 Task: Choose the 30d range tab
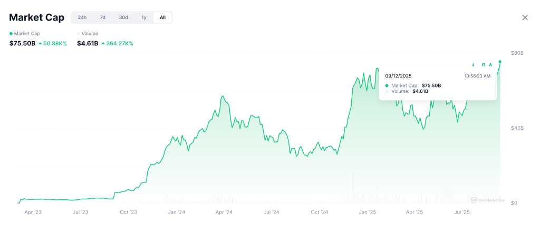point(123,17)
